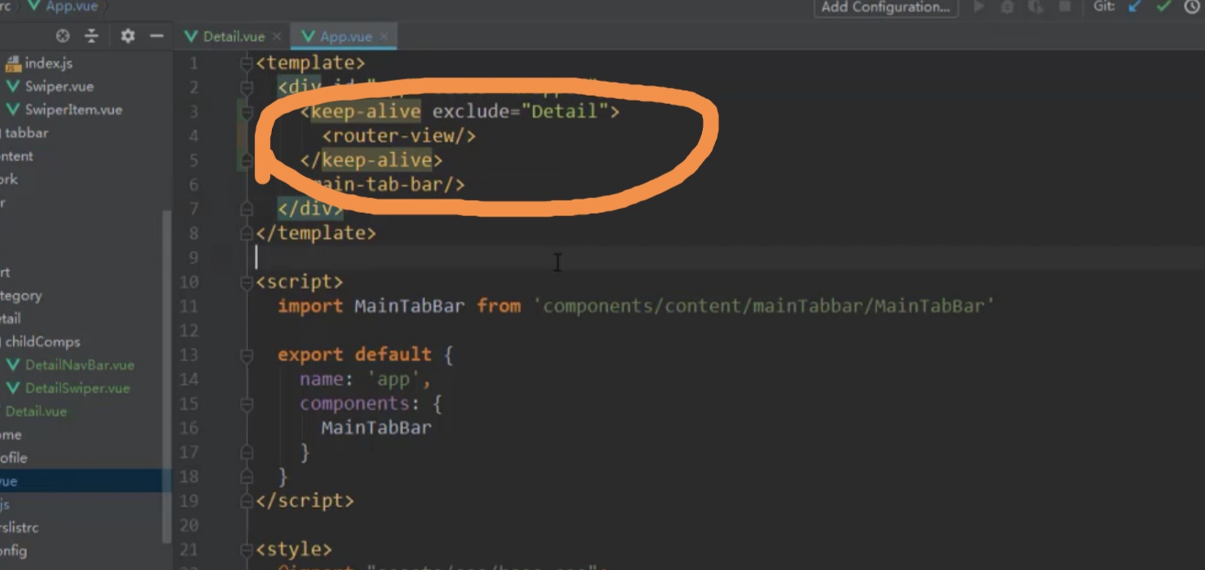
Task: Click the Detail.vue tab's Vue icon
Action: [x=191, y=37]
